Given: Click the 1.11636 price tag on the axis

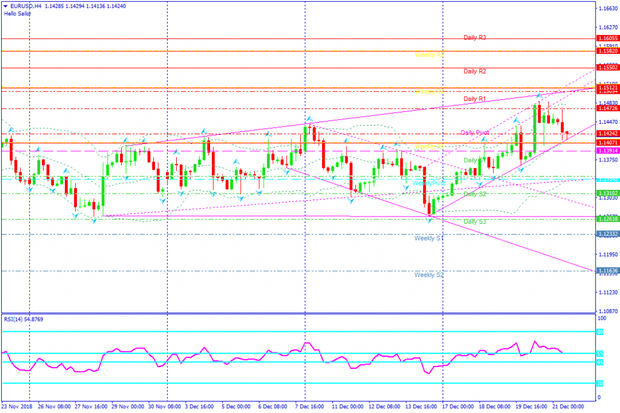Looking at the screenshot, I should 608,271.
